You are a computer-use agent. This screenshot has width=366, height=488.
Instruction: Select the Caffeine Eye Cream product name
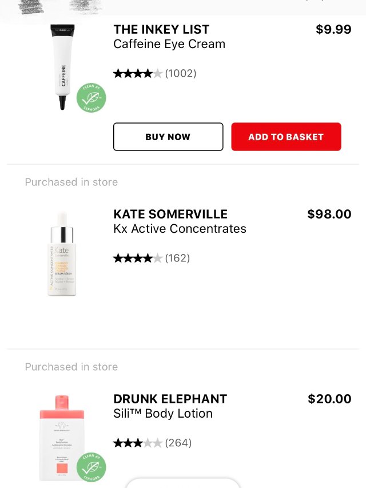tap(169, 44)
